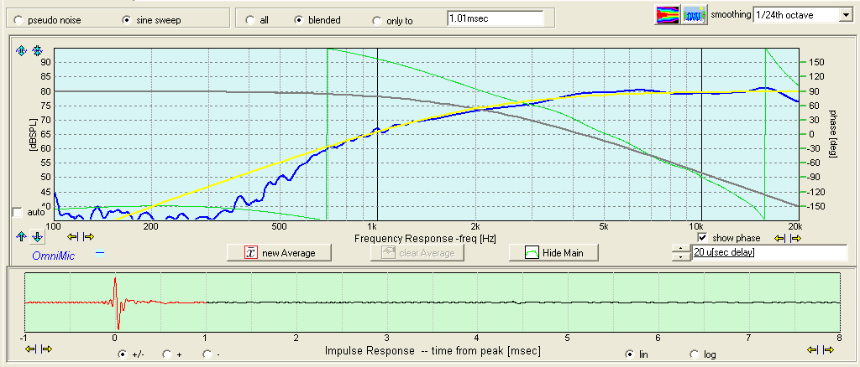
Task: Shift frequency graph down with blue down arrow
Action: [x=37, y=237]
